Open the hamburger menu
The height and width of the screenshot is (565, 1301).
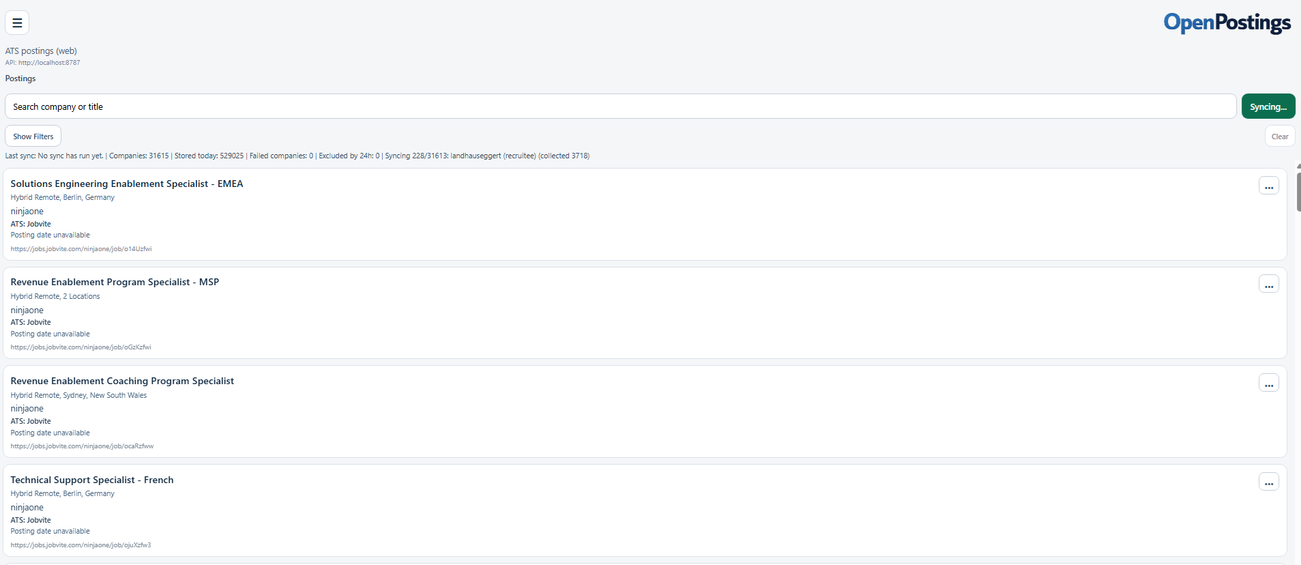(x=17, y=23)
